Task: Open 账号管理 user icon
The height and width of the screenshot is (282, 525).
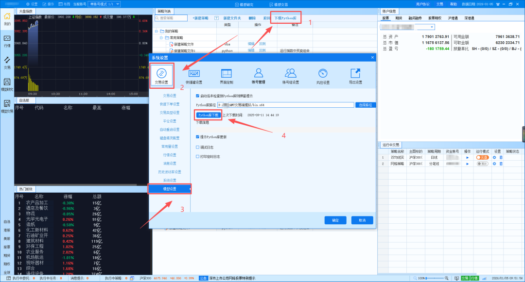Action: tap(259, 75)
